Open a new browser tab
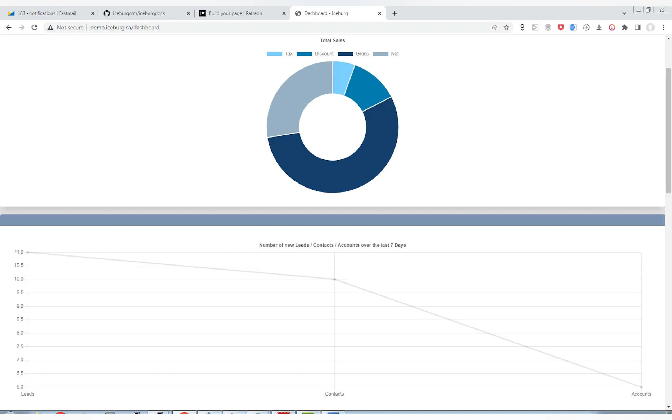Image resolution: width=672 pixels, height=420 pixels. pyautogui.click(x=394, y=13)
